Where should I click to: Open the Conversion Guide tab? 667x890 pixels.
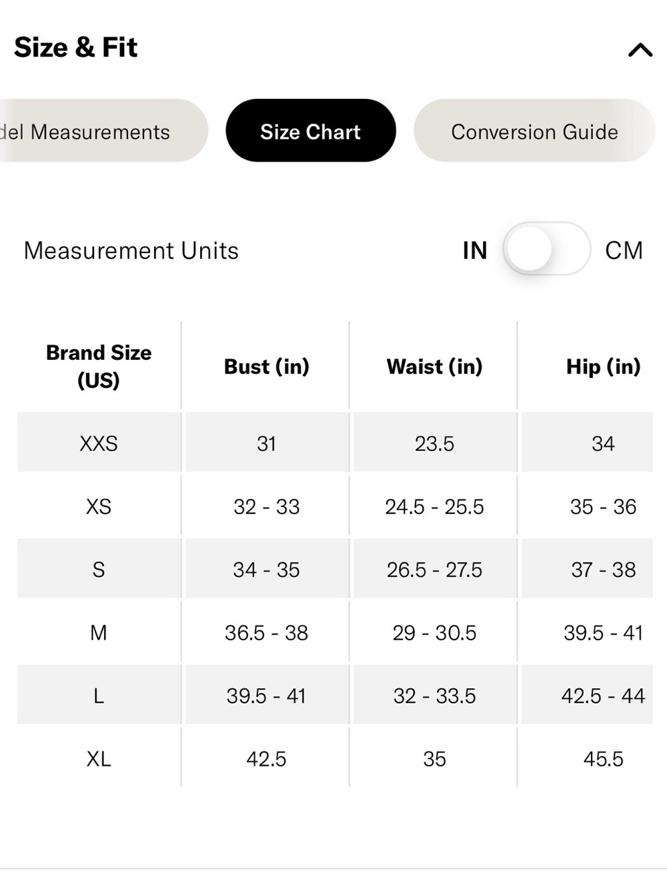[x=534, y=131]
